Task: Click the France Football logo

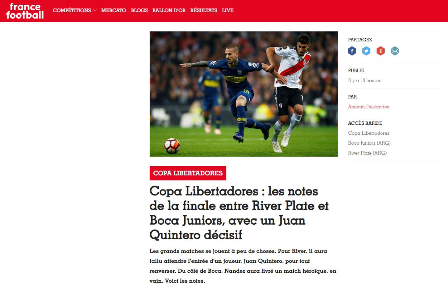Action: tap(25, 11)
